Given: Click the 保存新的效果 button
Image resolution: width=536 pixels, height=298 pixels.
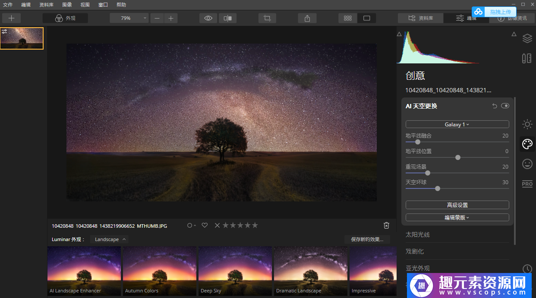Looking at the screenshot, I should tap(367, 239).
